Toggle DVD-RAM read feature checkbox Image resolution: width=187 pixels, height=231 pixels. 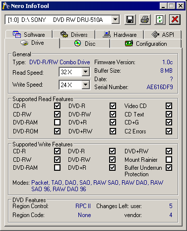57,122
